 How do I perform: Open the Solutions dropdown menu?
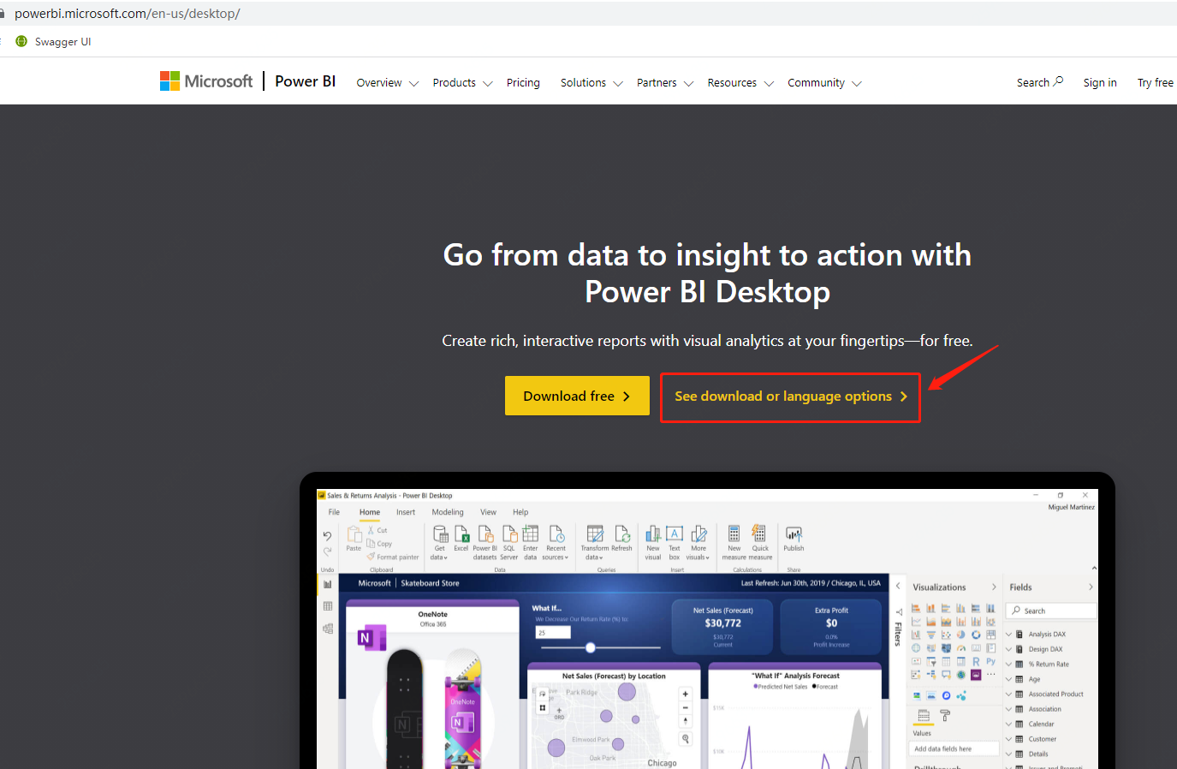click(591, 83)
